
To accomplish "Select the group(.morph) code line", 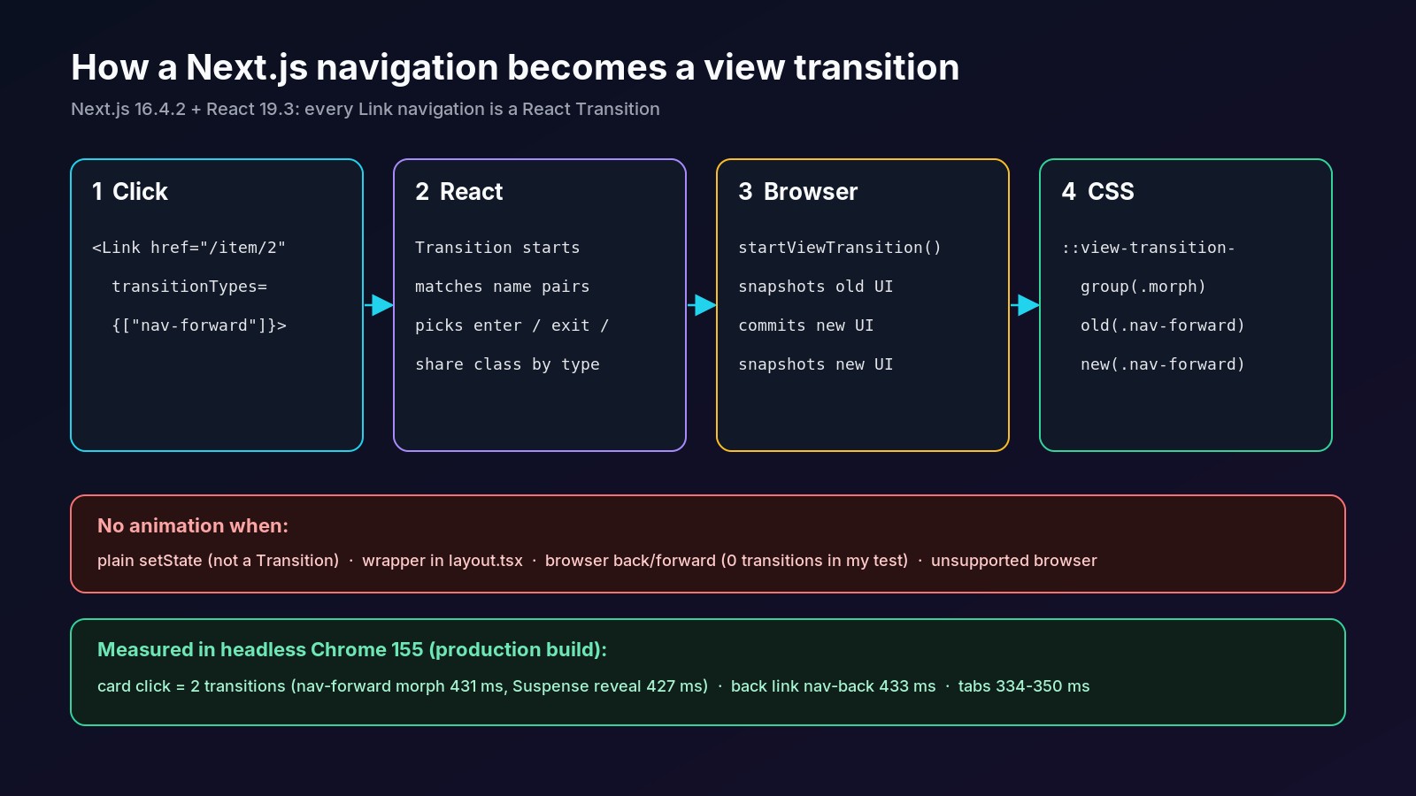I will tap(1143, 287).
